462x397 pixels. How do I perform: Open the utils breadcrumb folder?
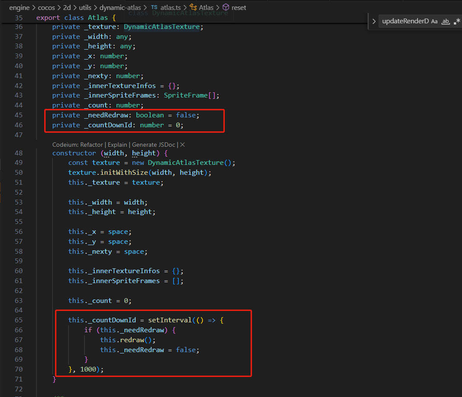[85, 8]
